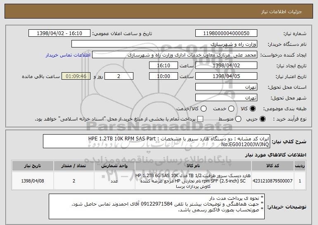318x225 pixels.
Task: Select the خدمت radio button
Action: coord(231,109)
